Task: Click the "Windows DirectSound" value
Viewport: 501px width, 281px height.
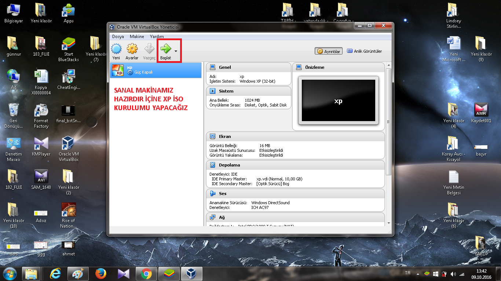Action: [270, 203]
